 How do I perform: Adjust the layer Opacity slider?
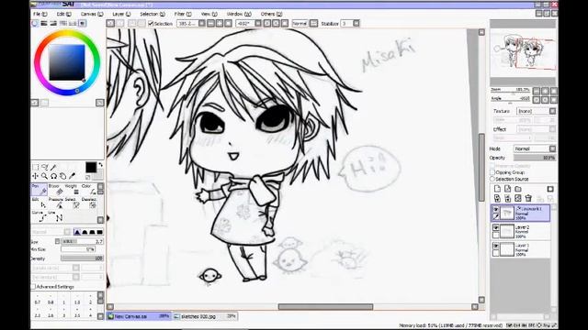coord(535,158)
